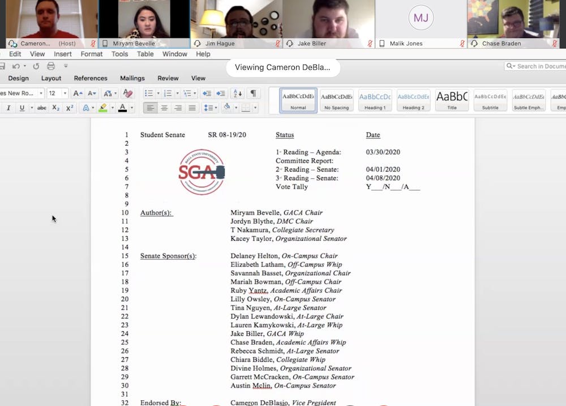Click the text highlight color swatch
566x406 pixels.
[103, 108]
